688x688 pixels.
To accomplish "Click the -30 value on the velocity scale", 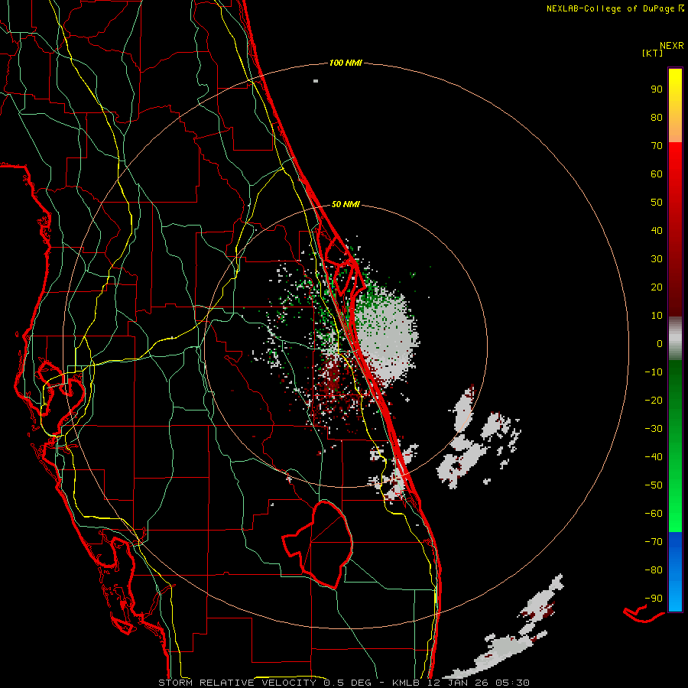I will [x=654, y=429].
